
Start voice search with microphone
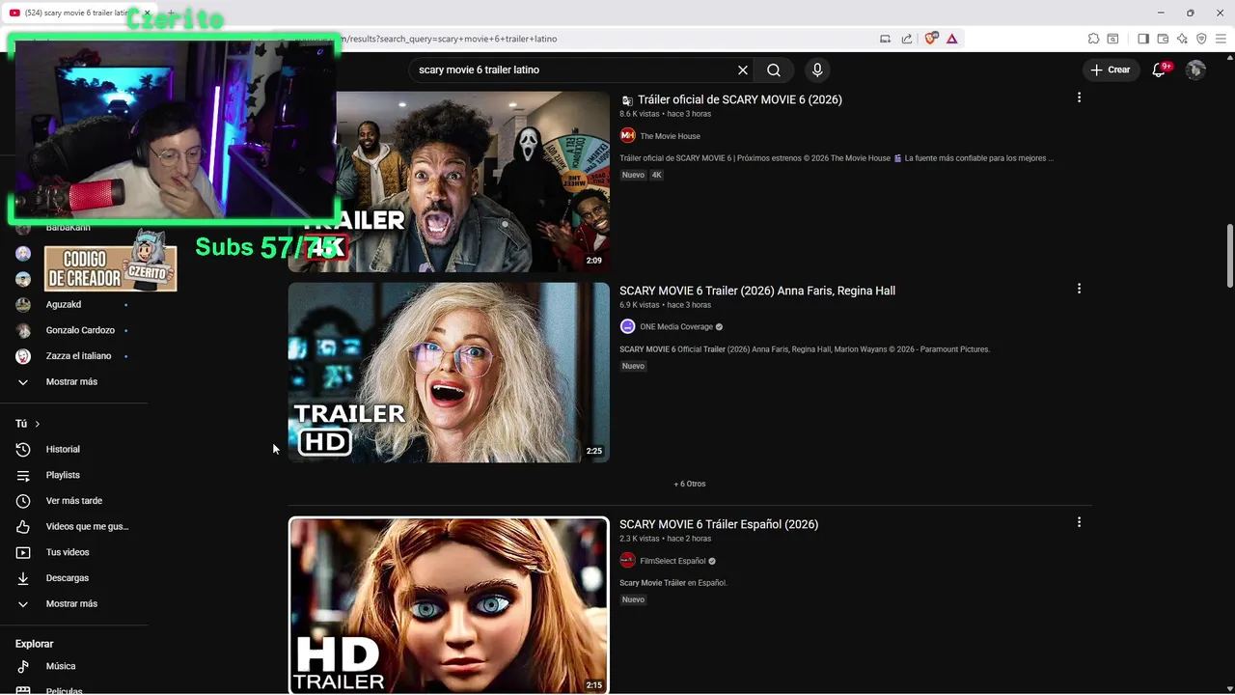(x=817, y=69)
